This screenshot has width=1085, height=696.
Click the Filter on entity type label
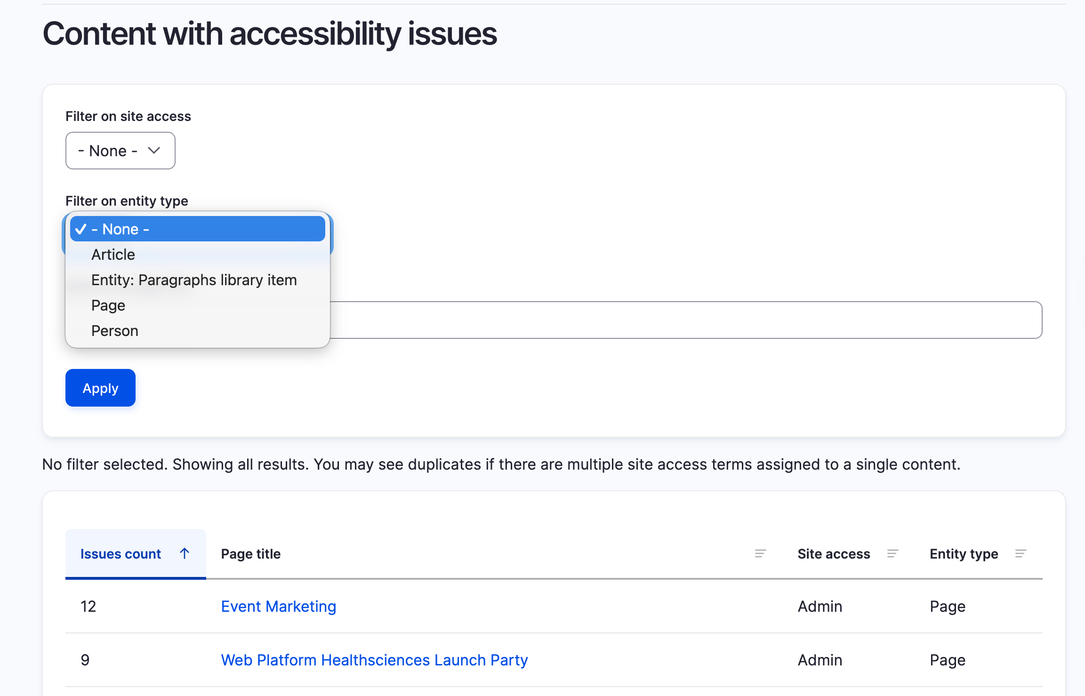(127, 201)
